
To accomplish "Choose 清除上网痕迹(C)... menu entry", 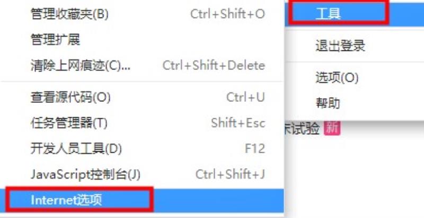I will pyautogui.click(x=142, y=66).
